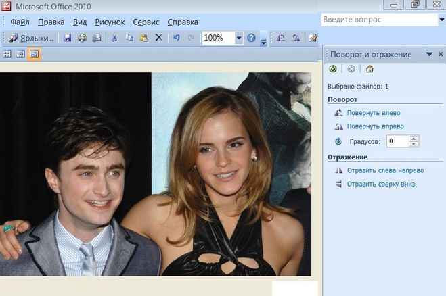Click the Undo arrow icon

[177, 38]
